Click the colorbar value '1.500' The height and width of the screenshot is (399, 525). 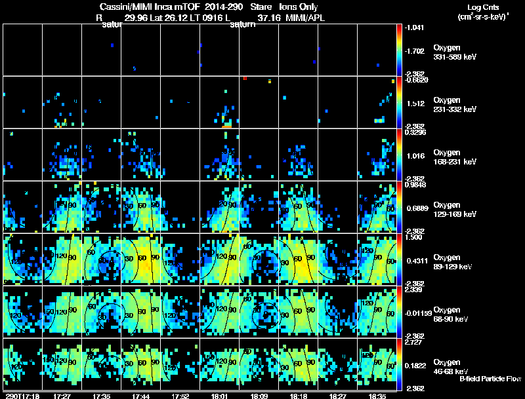point(413,237)
